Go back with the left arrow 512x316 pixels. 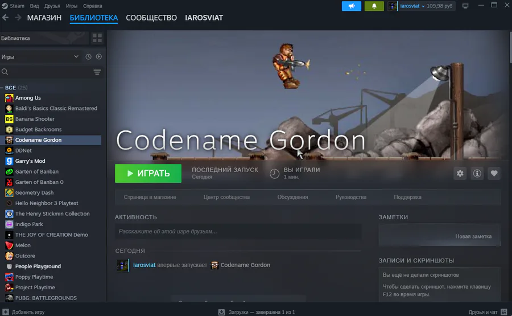(5, 18)
